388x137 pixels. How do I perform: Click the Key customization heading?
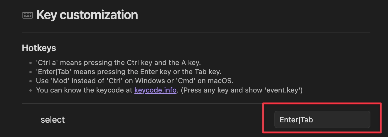[87, 15]
